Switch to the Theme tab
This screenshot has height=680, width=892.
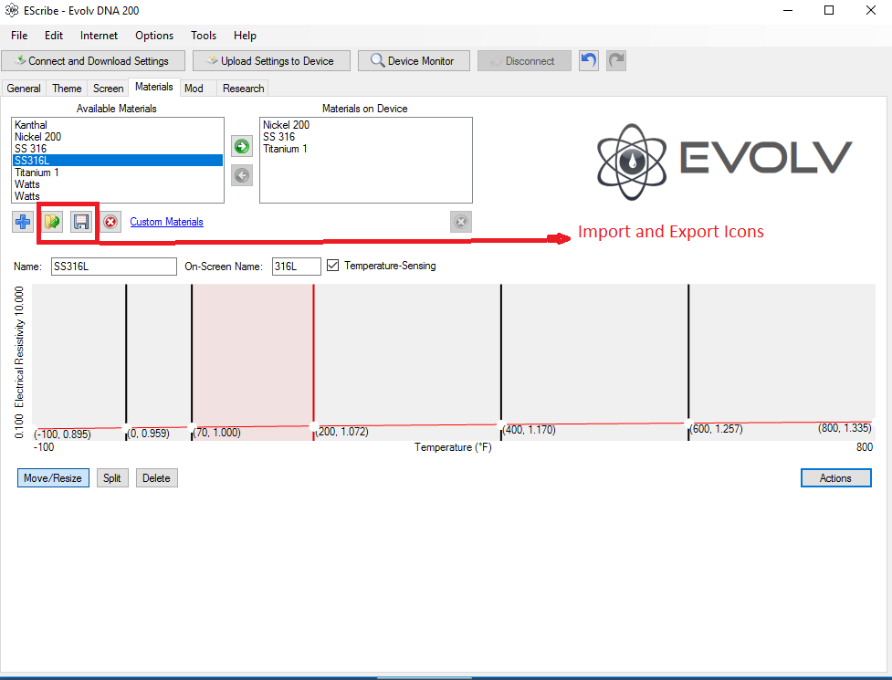click(67, 89)
